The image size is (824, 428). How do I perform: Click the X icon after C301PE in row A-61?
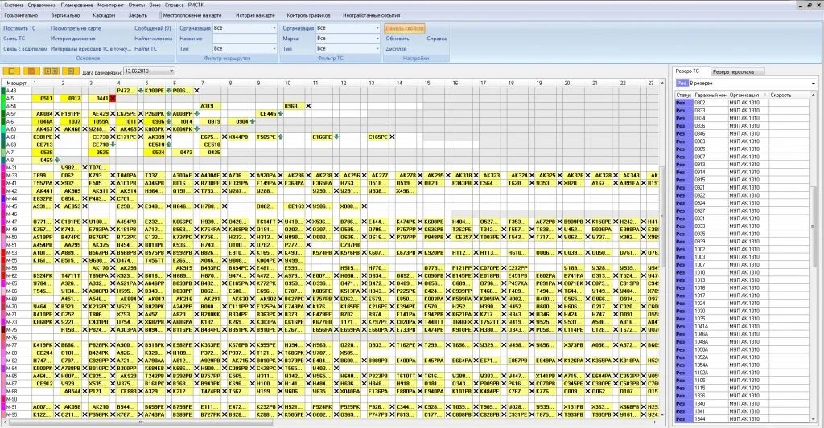coord(57,137)
